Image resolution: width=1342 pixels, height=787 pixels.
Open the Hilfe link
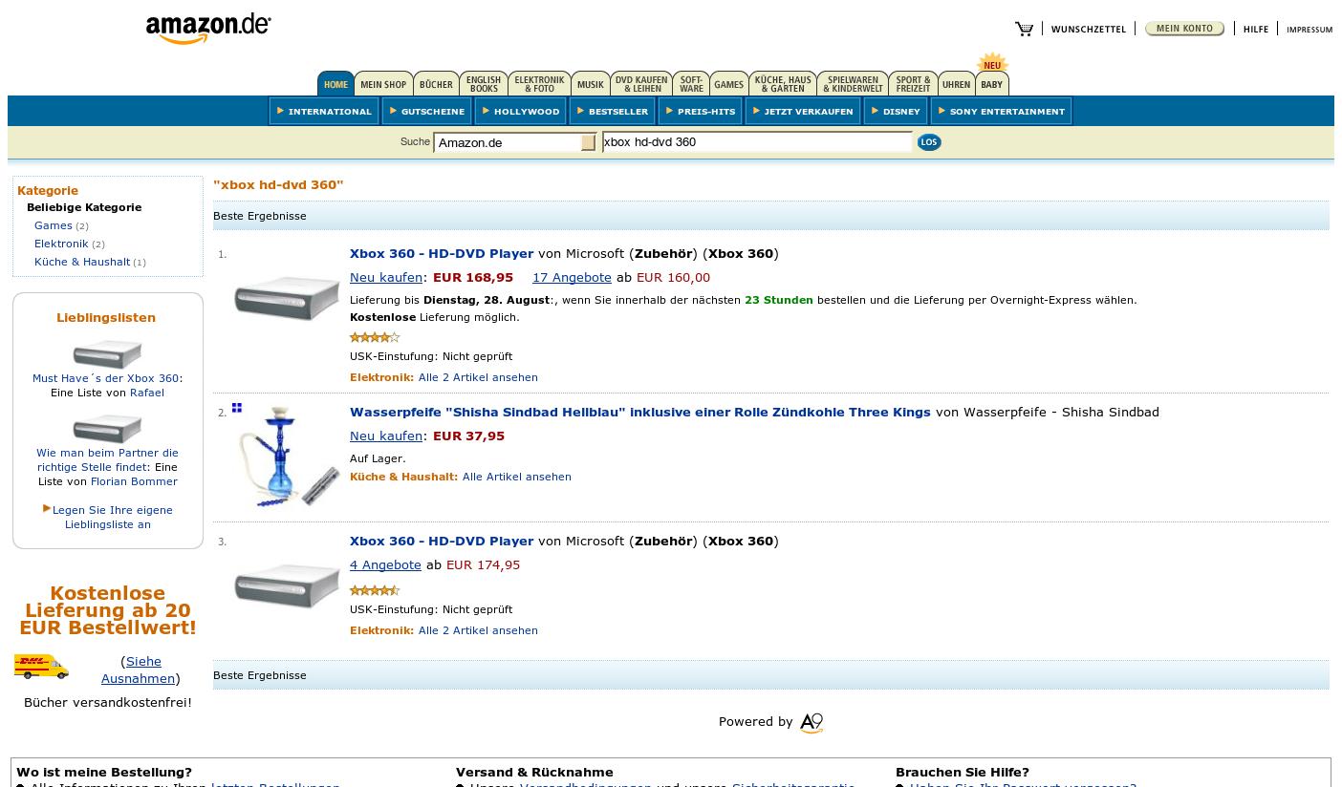point(1256,30)
